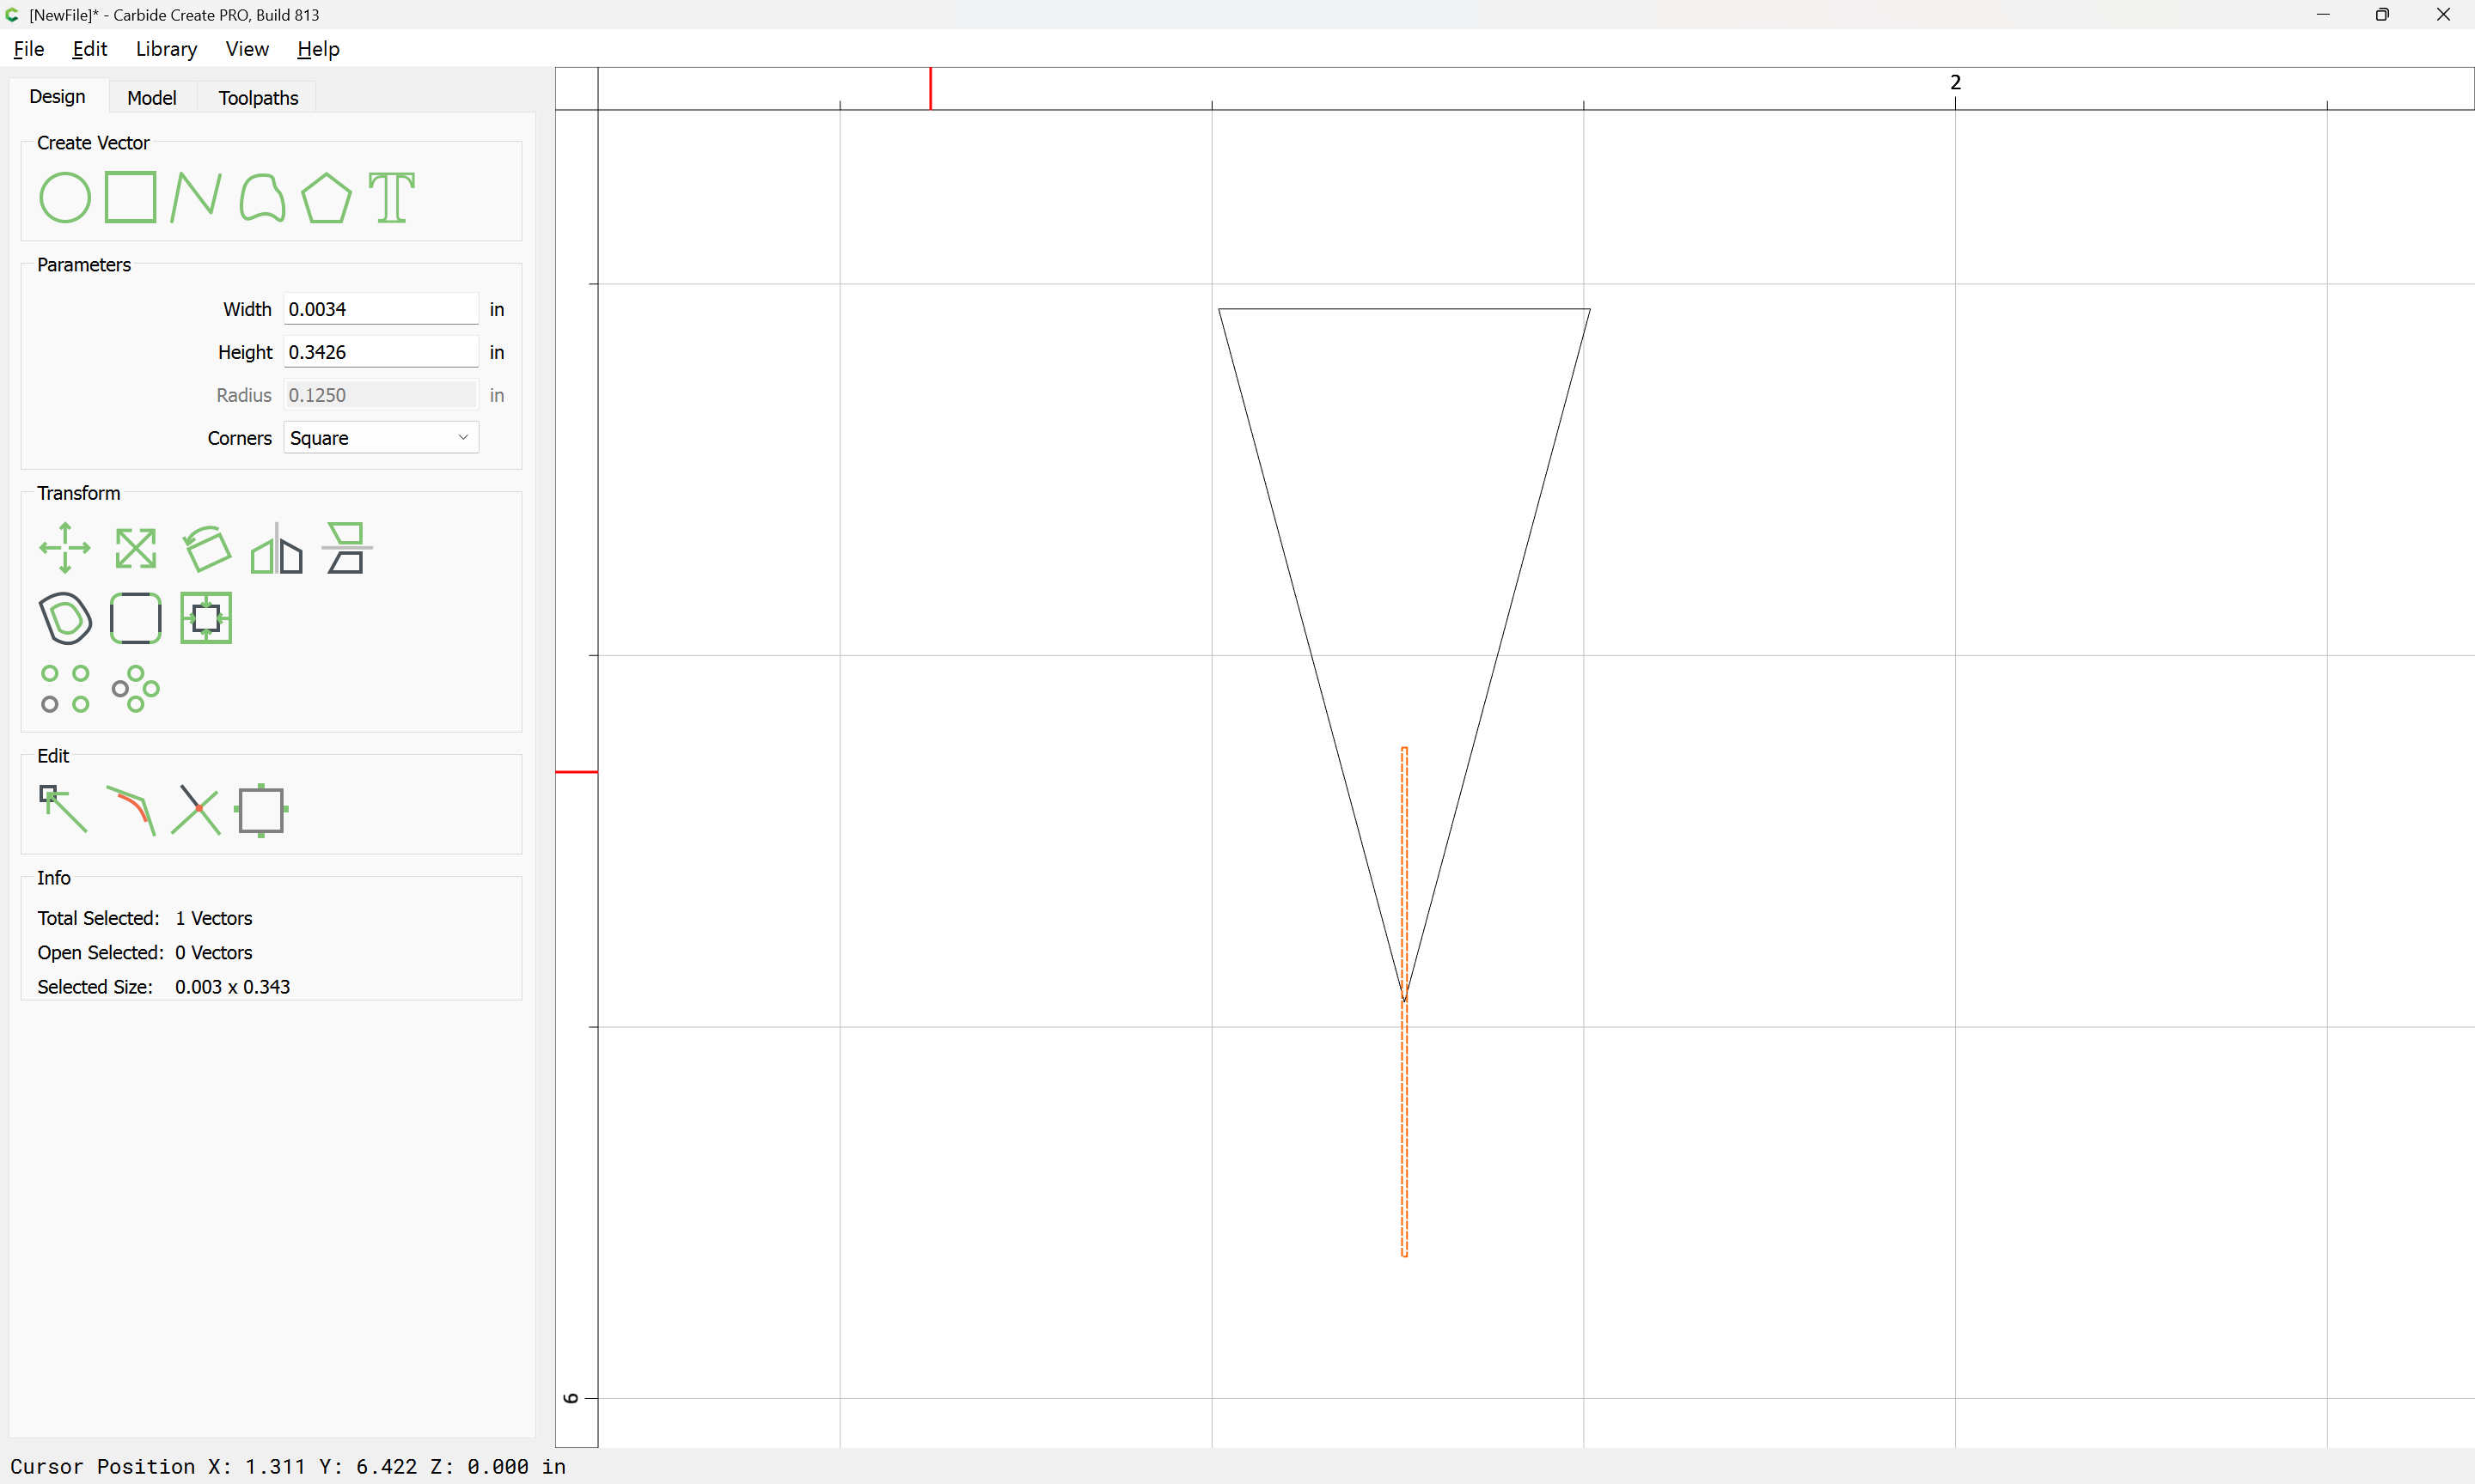This screenshot has height=1484, width=2475.
Task: Switch to the Toolpaths tab
Action: click(x=258, y=98)
